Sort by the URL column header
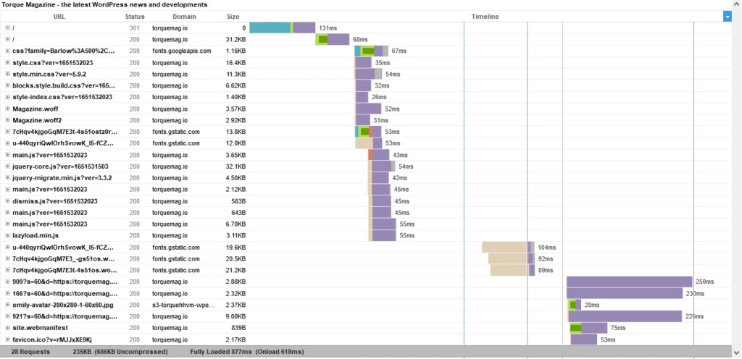Screen dimensions: 742x359 pyautogui.click(x=60, y=16)
